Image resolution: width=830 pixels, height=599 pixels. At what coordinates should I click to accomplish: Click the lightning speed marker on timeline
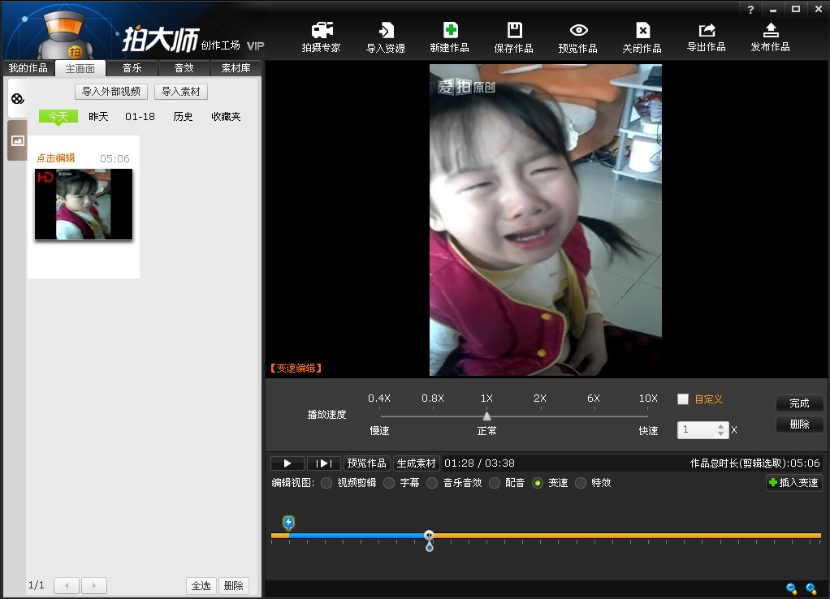pyautogui.click(x=288, y=522)
